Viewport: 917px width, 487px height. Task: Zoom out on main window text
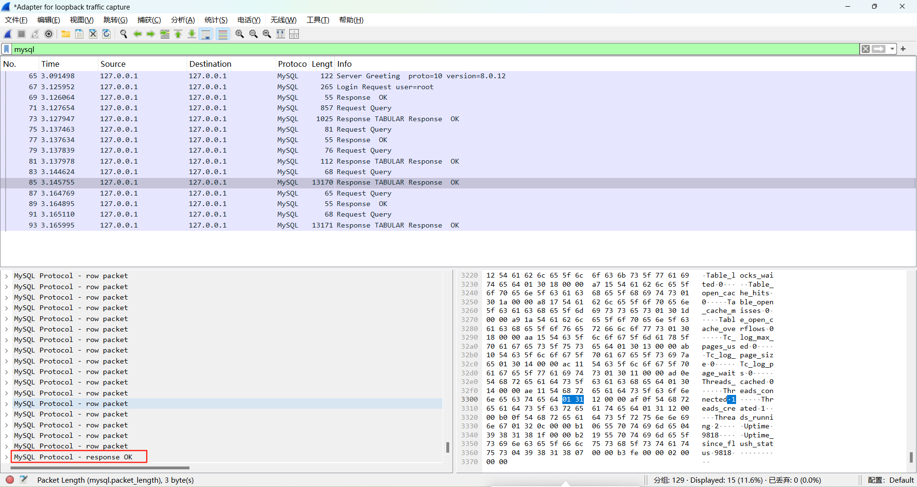tap(253, 34)
